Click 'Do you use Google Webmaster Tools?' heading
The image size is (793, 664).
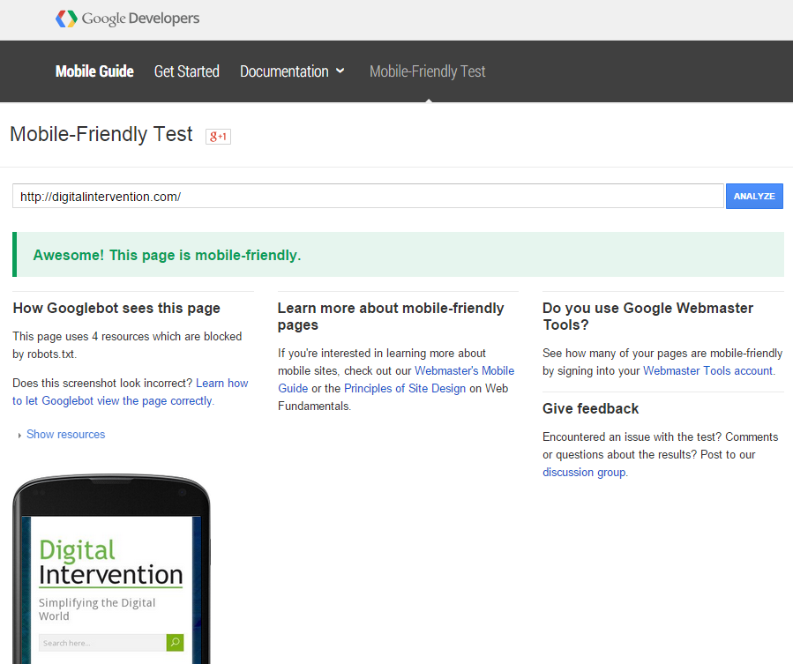[x=647, y=316]
